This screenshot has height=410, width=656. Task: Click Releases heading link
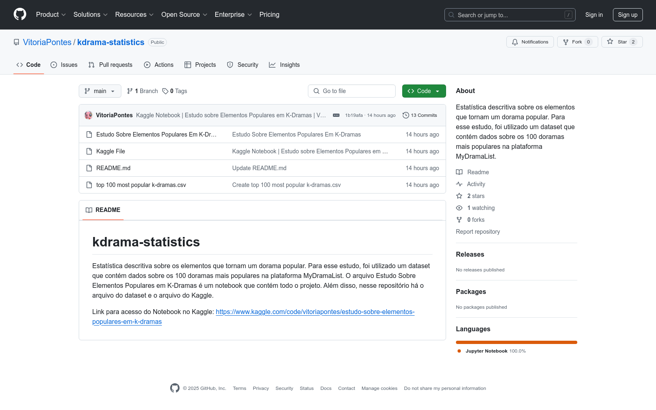470,254
